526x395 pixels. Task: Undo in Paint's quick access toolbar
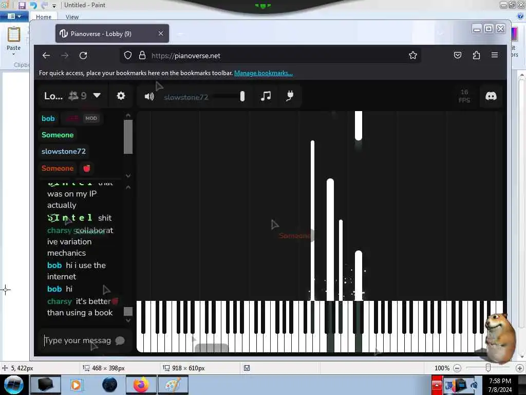[33, 5]
